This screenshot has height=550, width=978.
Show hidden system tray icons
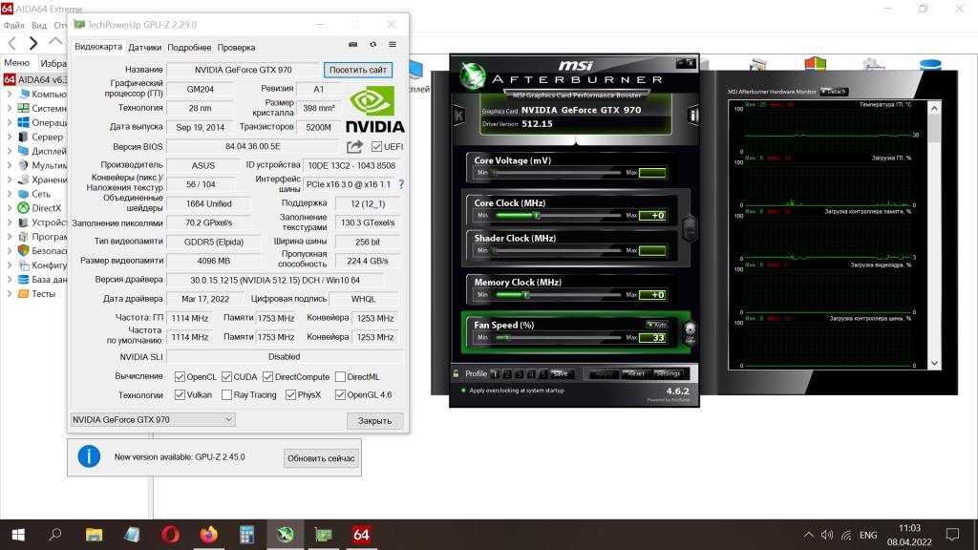808,535
